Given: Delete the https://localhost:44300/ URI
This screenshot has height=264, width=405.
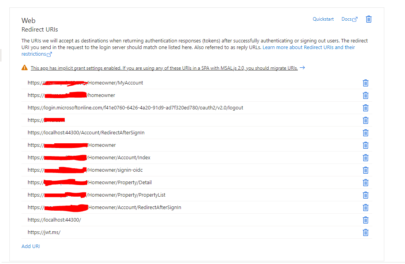Looking at the screenshot, I should click(x=366, y=220).
